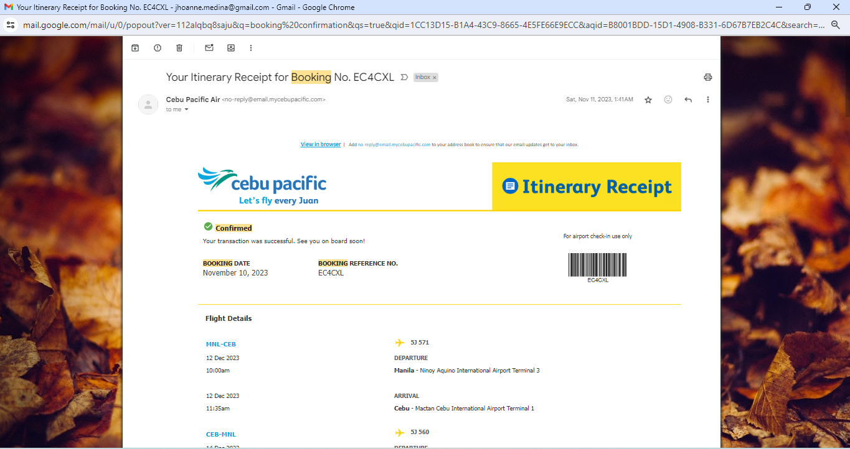Star the Cebu Pacific itinerary email
The image size is (850, 449).
[648, 100]
